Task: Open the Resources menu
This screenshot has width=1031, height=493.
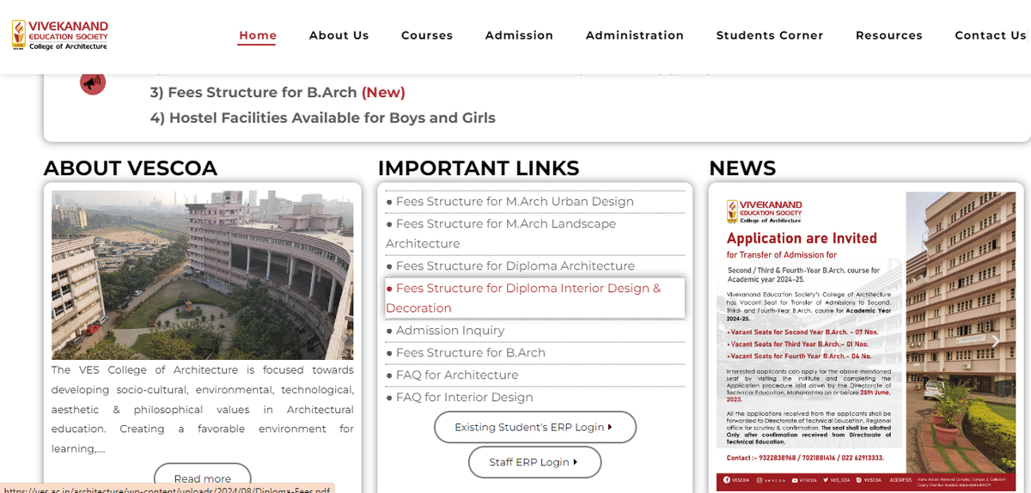Action: (889, 35)
